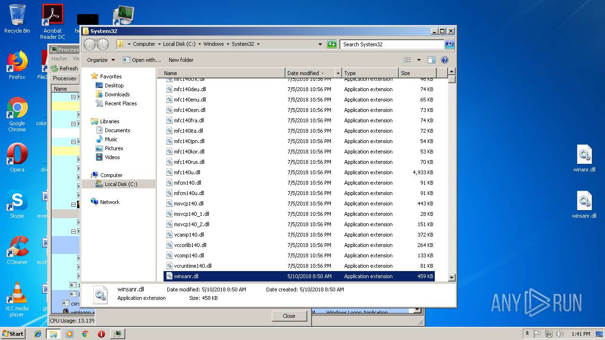Open Windows Media Player taskbar icon

click(x=69, y=334)
